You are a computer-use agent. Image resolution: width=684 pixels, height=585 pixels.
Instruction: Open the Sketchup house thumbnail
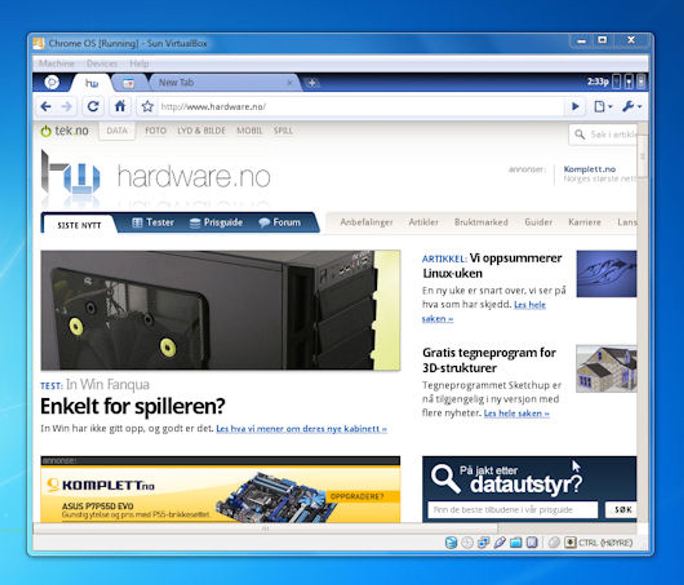[606, 368]
